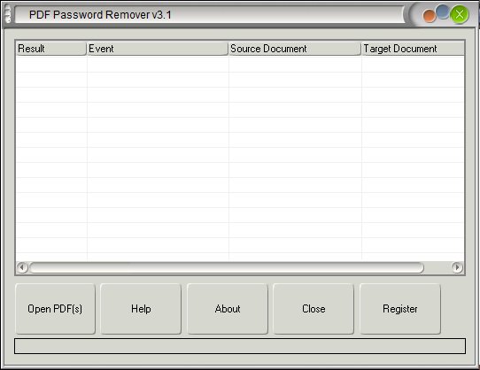Click the Open PDF(s) button
480x370 pixels.
(x=55, y=309)
